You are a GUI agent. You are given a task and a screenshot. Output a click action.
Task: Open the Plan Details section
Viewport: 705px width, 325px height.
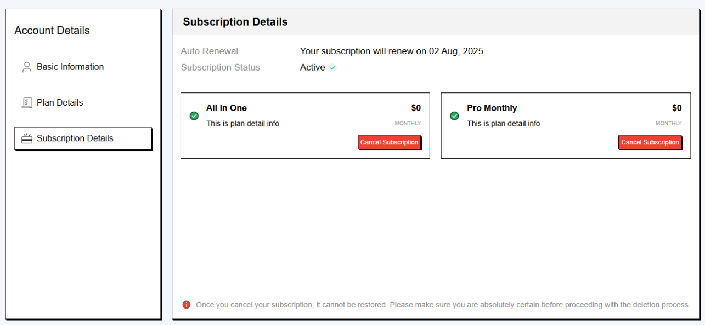[83, 103]
